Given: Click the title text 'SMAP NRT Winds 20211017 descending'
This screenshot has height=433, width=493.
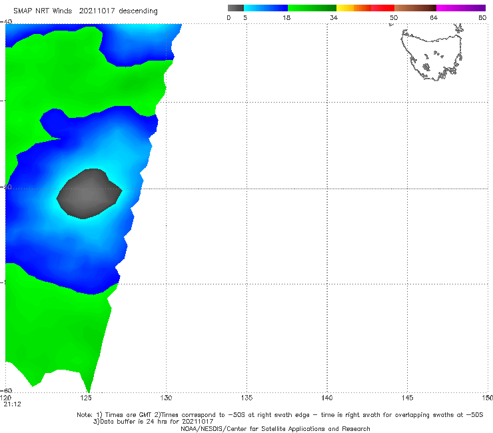Looking at the screenshot, I should point(85,11).
